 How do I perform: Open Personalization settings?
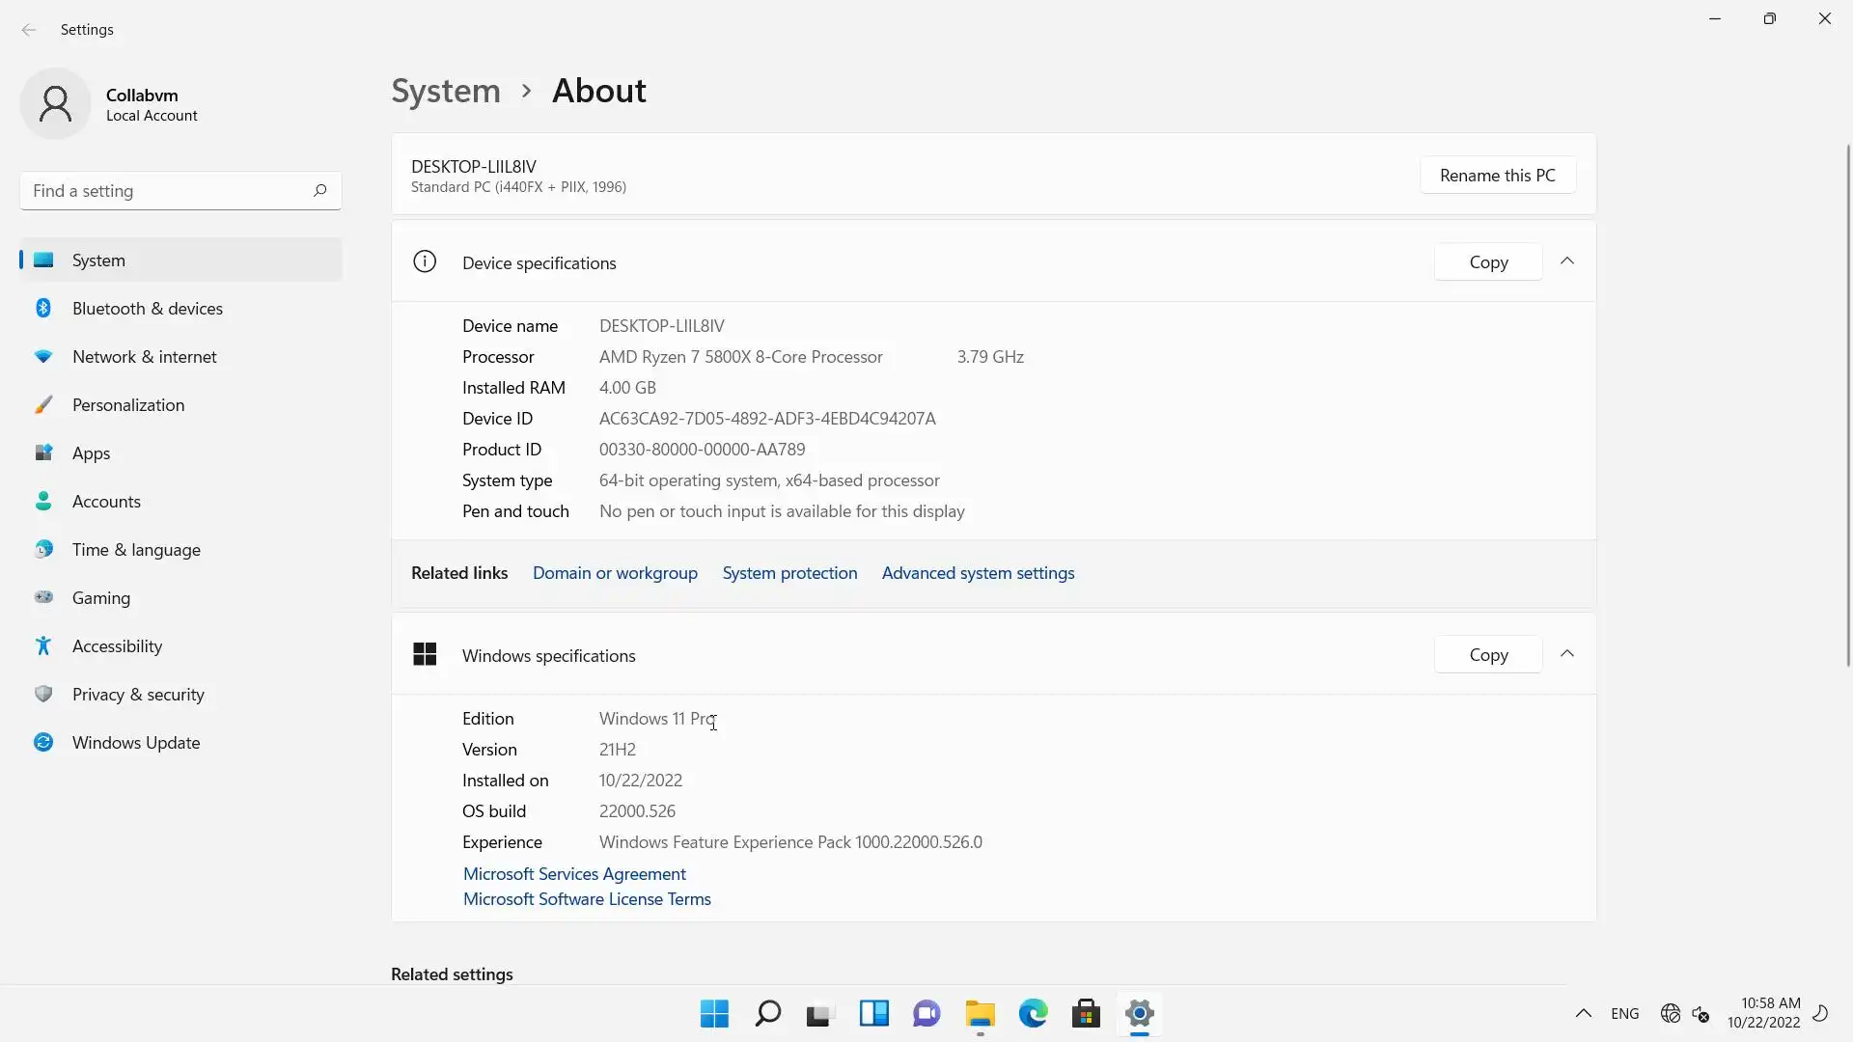tap(127, 405)
